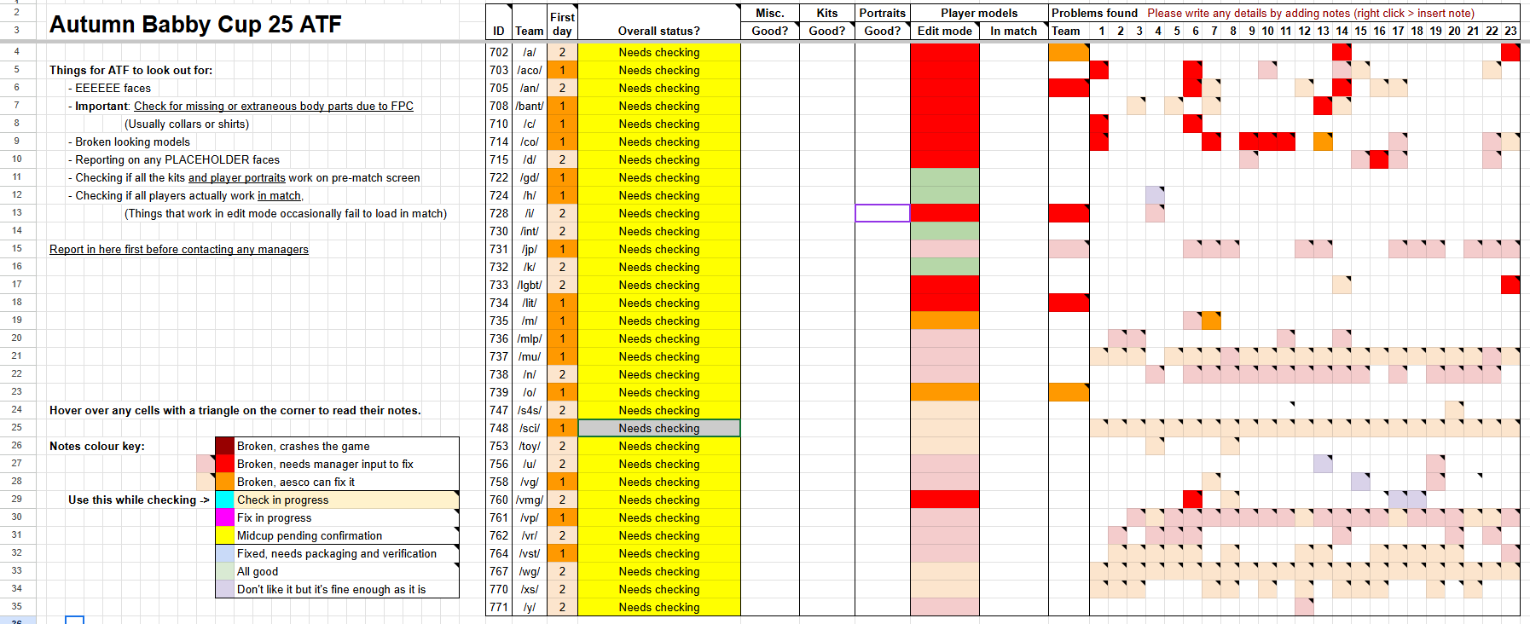Select the team cell '/wg/'

[530, 571]
